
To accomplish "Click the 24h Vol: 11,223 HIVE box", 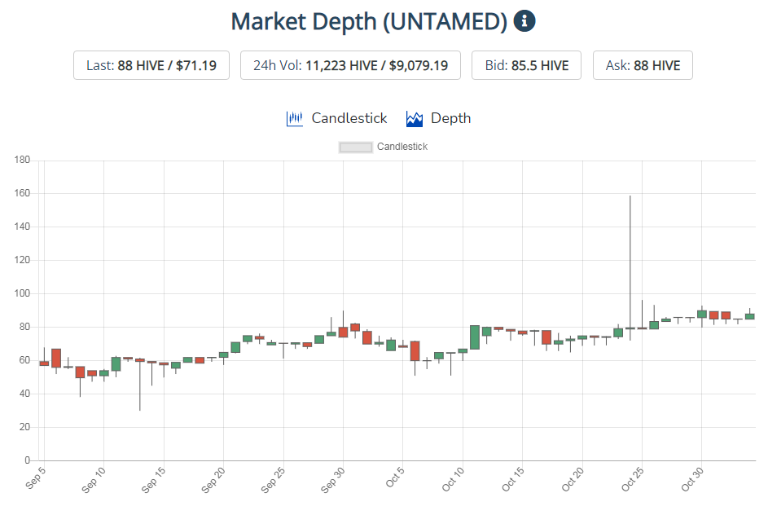I will 350,65.
